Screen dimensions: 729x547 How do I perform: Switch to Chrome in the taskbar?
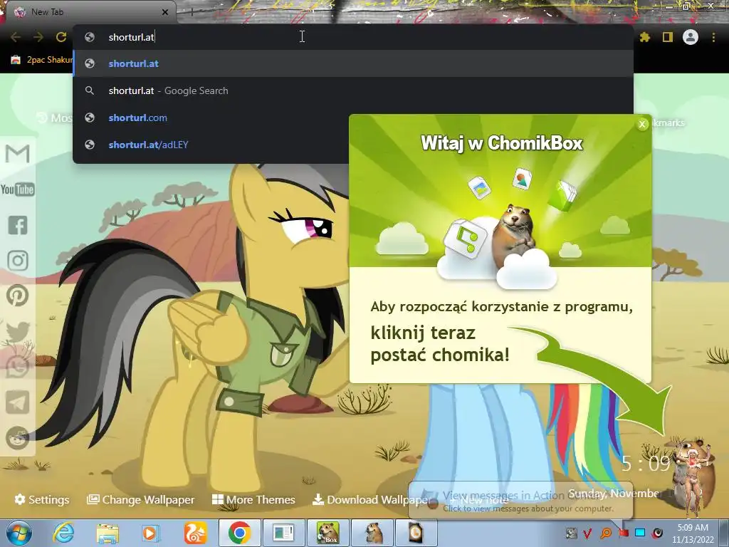[x=239, y=533]
